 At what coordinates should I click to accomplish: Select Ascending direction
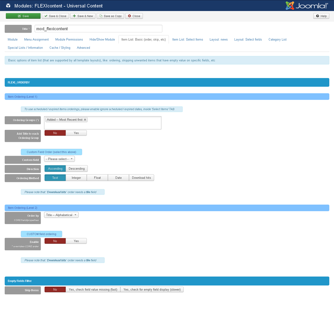click(x=55, y=169)
